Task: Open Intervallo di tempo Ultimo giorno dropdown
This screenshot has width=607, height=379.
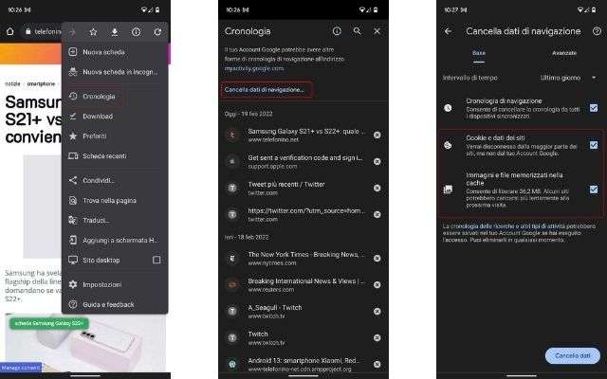Action: tap(568, 78)
